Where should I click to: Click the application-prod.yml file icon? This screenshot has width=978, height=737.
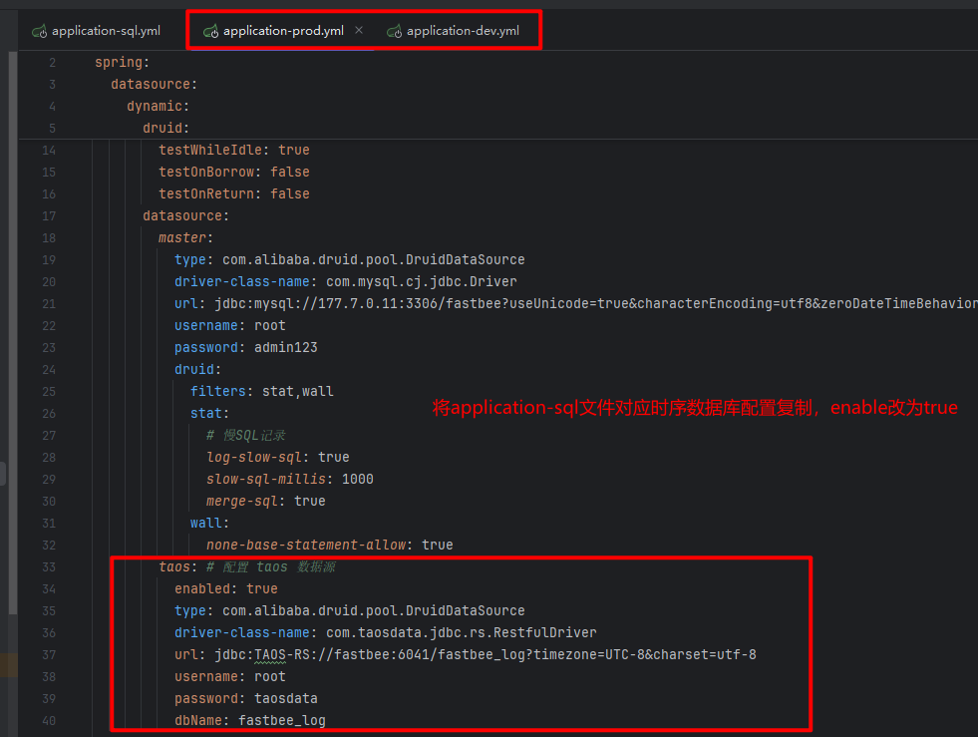click(x=210, y=31)
